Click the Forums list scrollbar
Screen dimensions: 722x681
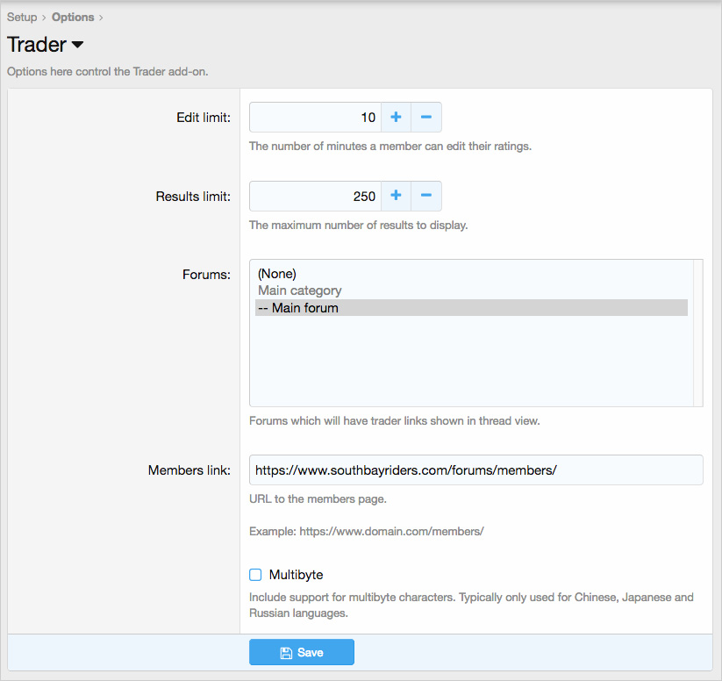[x=698, y=332]
